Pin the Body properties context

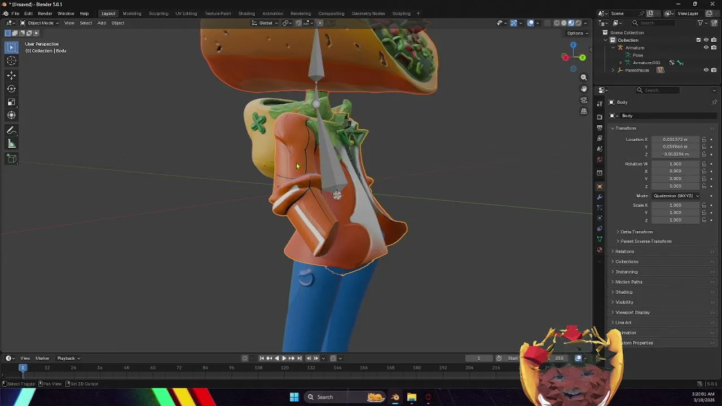click(x=714, y=102)
